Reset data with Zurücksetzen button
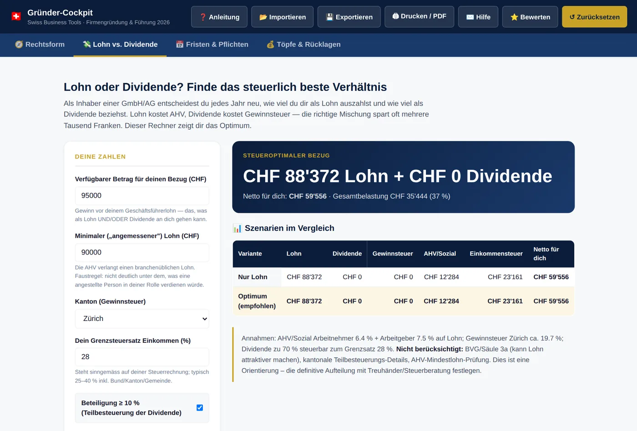Image resolution: width=637 pixels, height=431 pixels. (595, 17)
